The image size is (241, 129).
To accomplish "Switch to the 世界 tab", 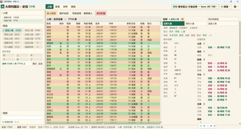I will click(65, 7).
